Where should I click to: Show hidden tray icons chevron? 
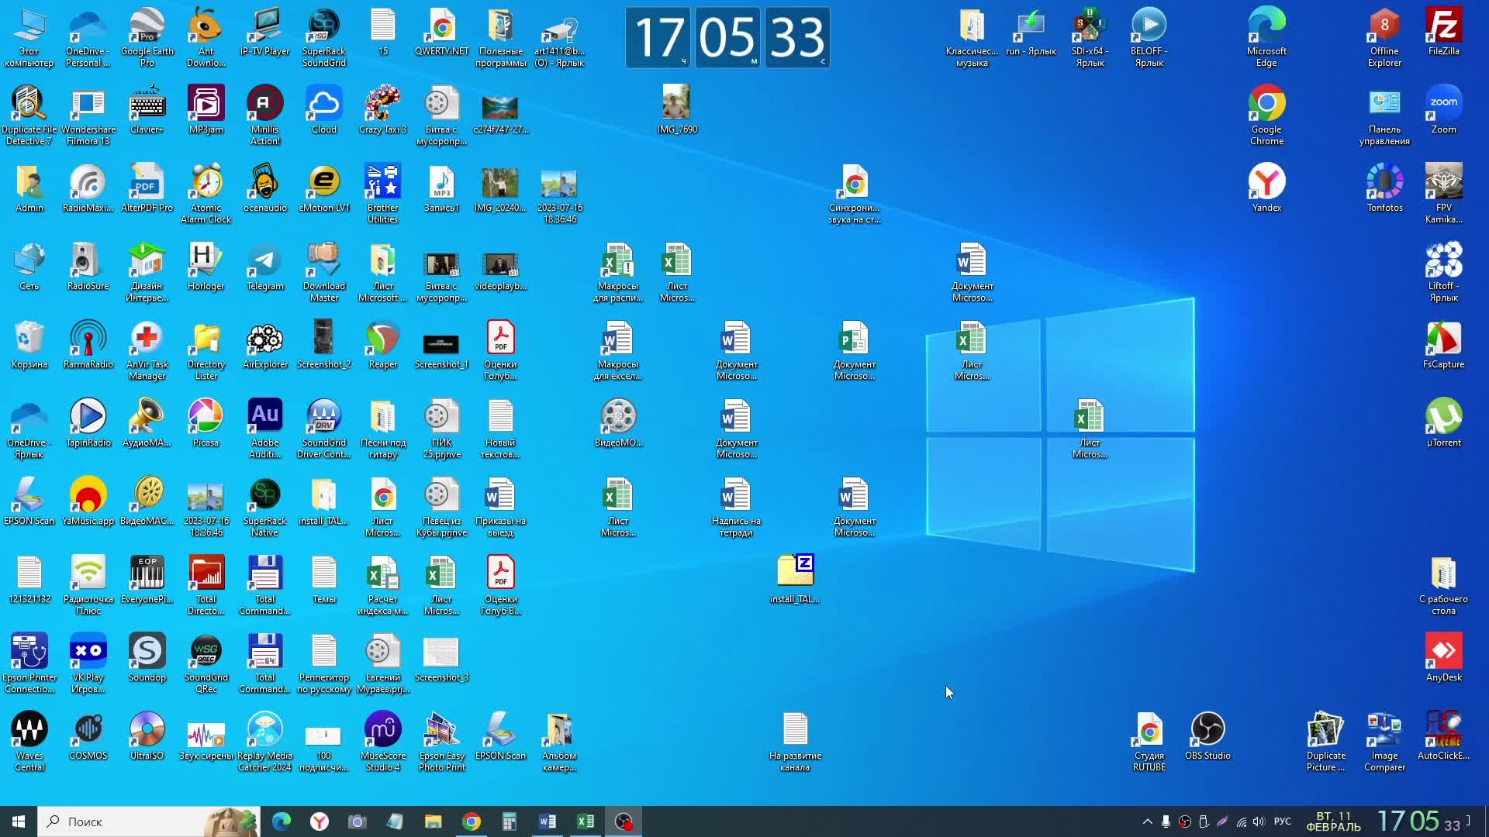pyautogui.click(x=1147, y=821)
